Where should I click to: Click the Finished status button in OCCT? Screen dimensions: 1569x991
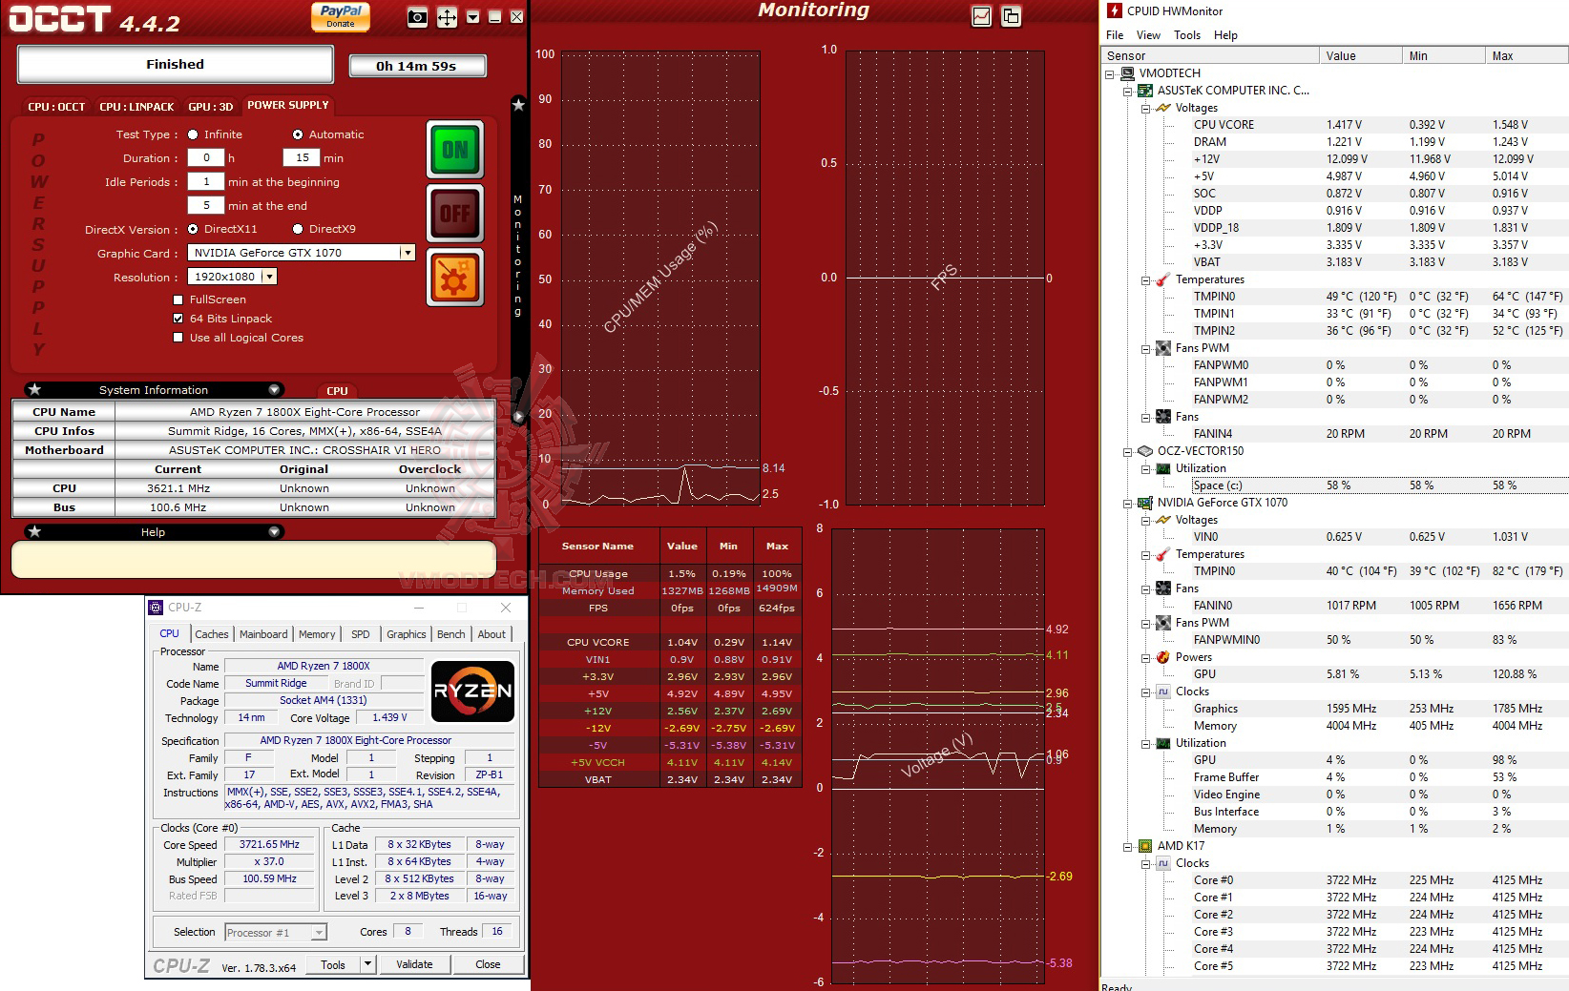point(175,65)
